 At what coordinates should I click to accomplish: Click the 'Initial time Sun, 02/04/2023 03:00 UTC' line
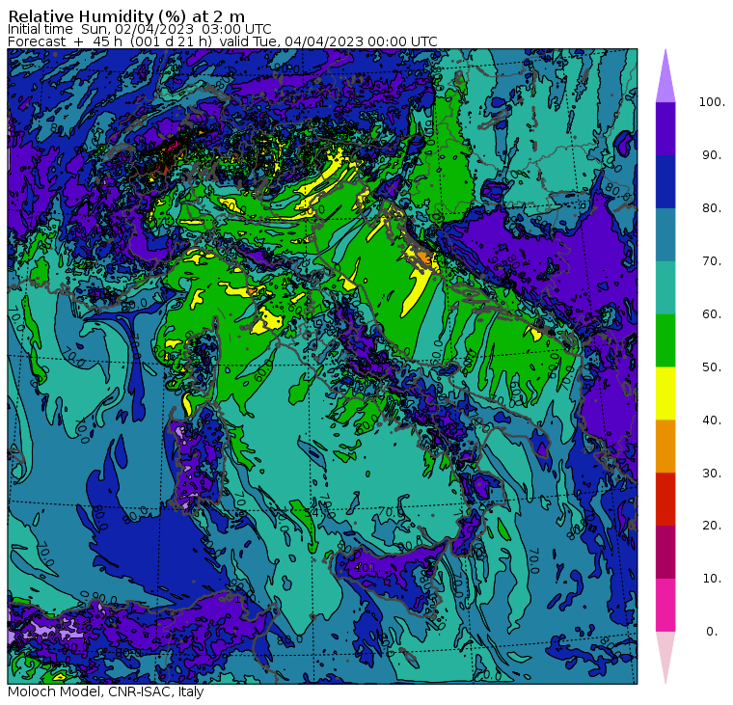(x=139, y=29)
